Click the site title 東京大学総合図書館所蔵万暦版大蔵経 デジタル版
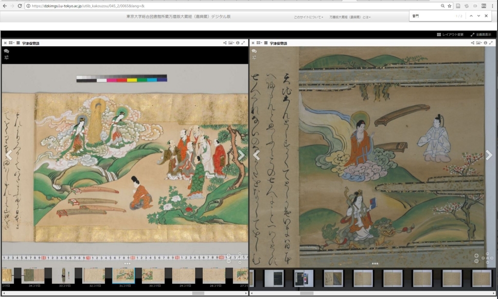The width and height of the screenshot is (498, 299). pos(178,17)
